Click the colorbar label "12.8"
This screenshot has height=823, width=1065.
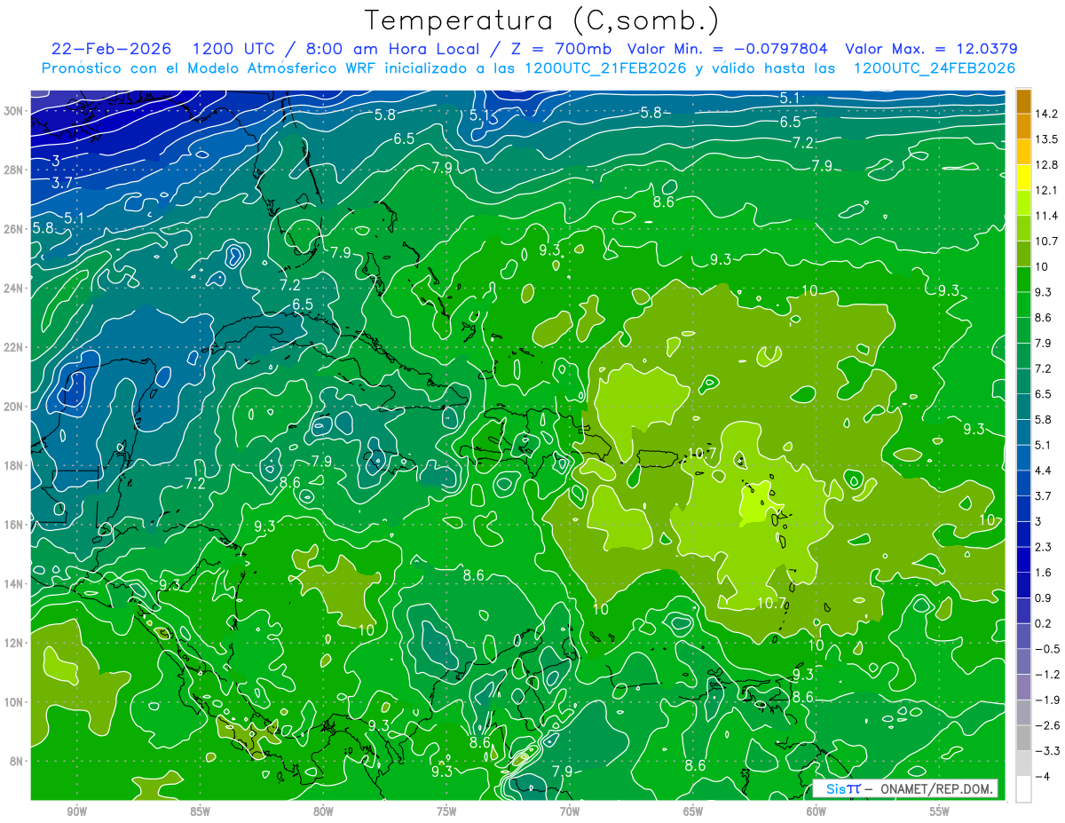click(1046, 164)
